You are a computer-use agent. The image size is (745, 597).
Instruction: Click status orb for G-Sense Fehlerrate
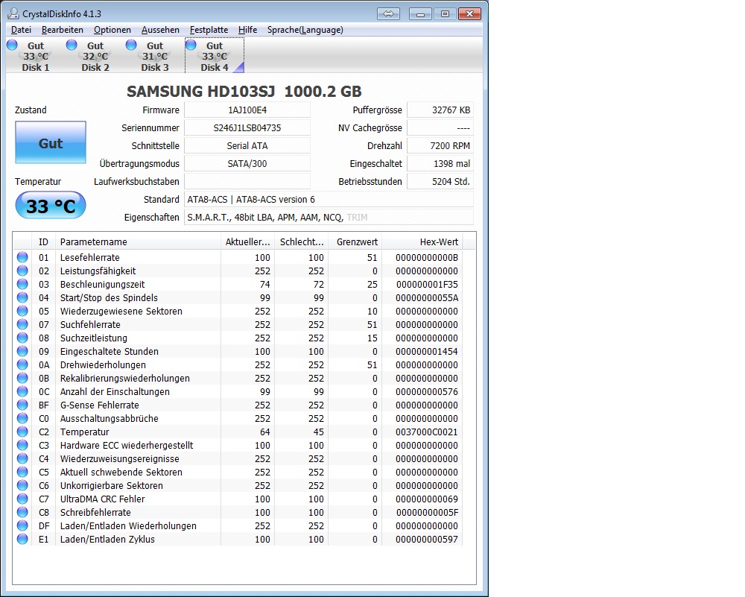click(22, 405)
